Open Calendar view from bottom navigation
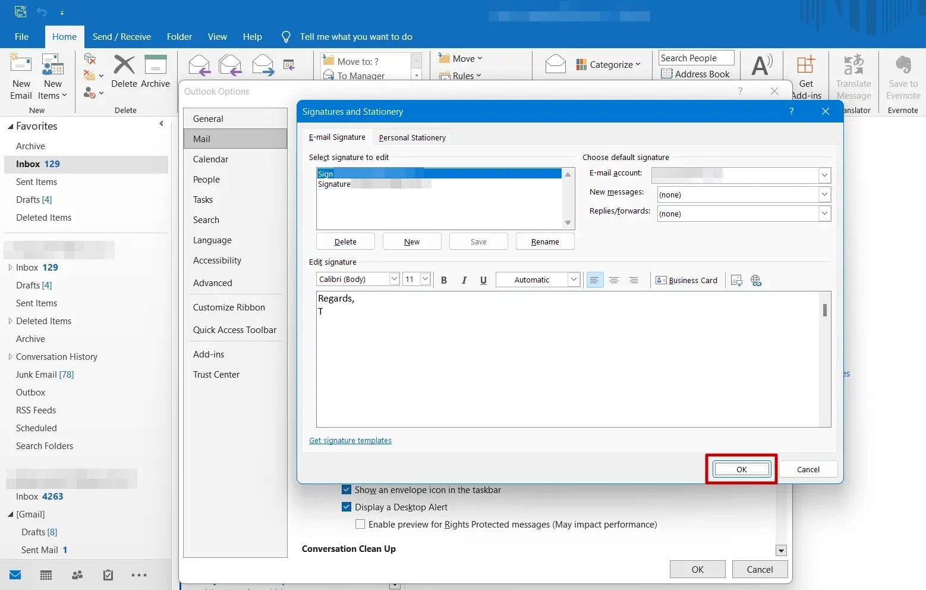 coord(46,575)
